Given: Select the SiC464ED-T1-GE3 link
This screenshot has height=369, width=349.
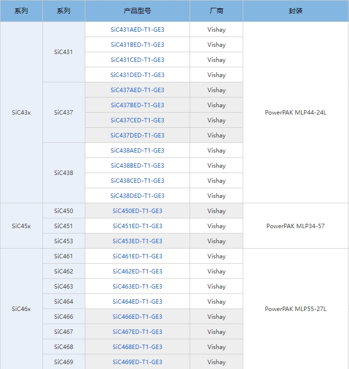Looking at the screenshot, I should (x=137, y=302).
